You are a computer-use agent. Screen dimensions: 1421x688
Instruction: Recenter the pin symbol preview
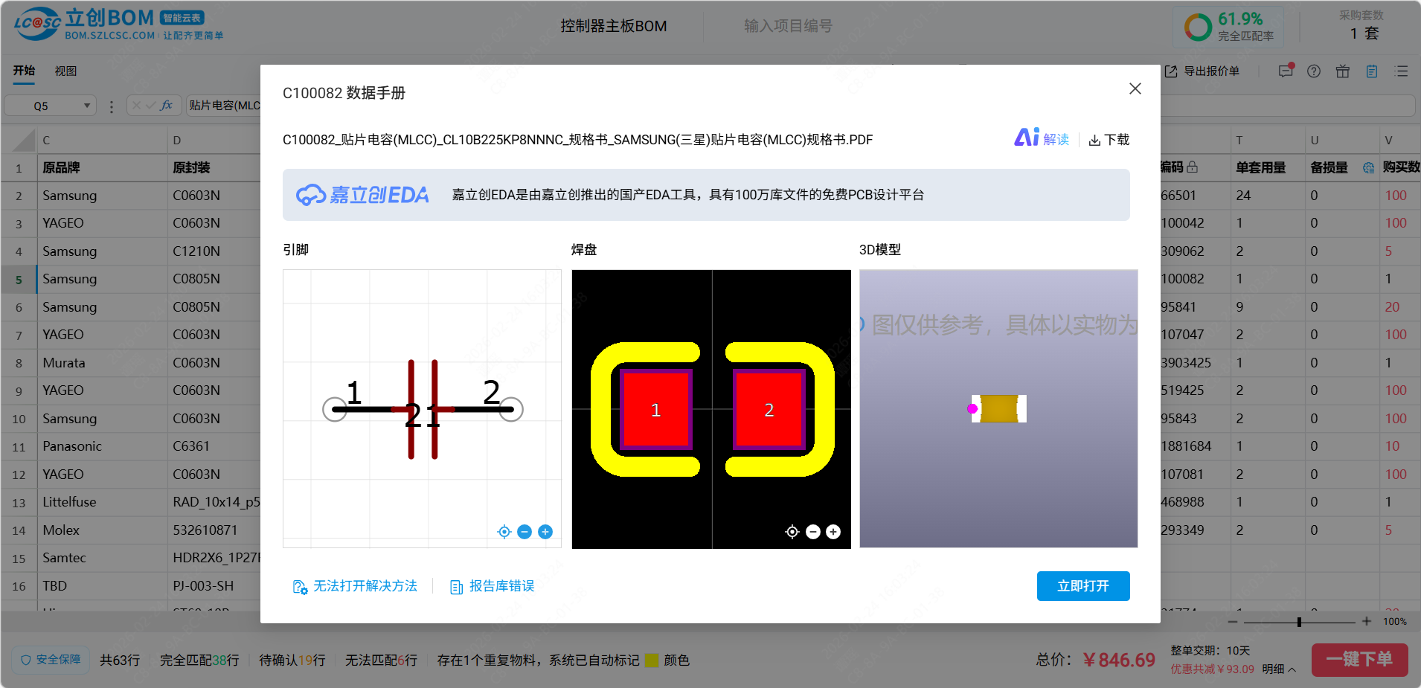click(x=504, y=532)
